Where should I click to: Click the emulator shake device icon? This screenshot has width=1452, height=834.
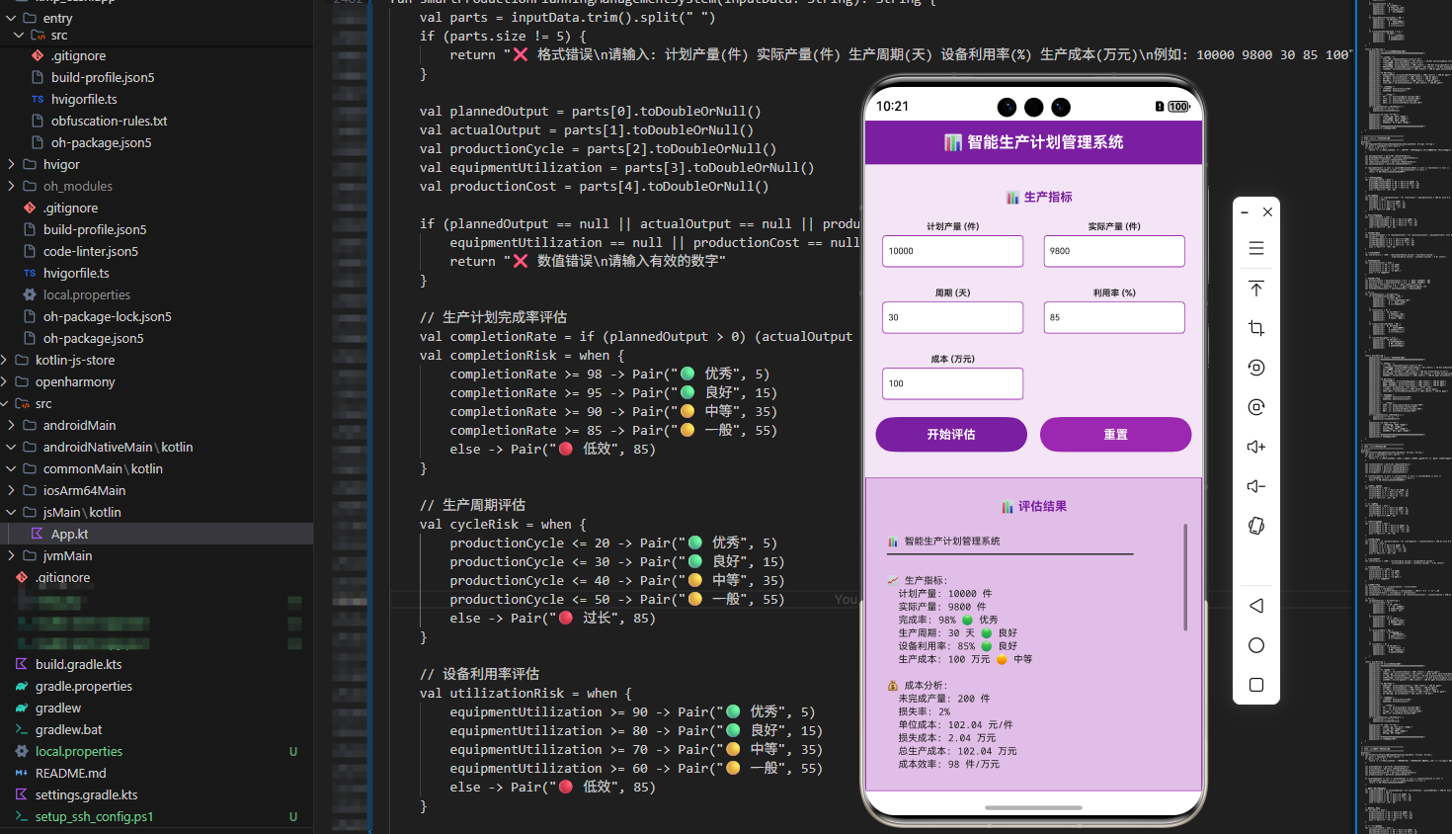[1256, 526]
